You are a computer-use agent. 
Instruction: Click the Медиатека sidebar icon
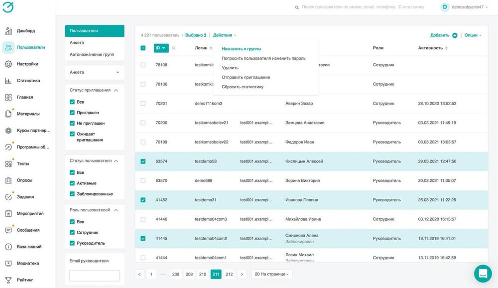(x=8, y=263)
